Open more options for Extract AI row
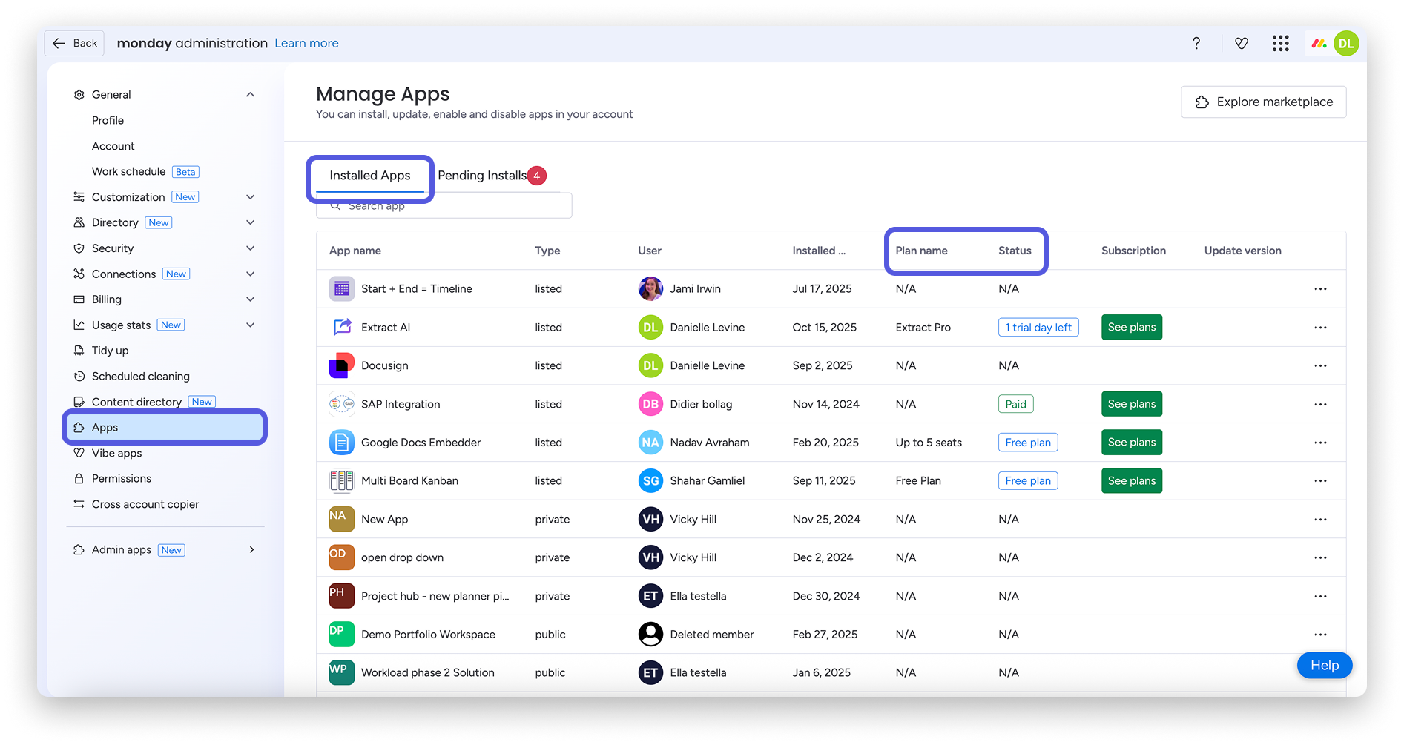The image size is (1404, 745). click(x=1320, y=327)
